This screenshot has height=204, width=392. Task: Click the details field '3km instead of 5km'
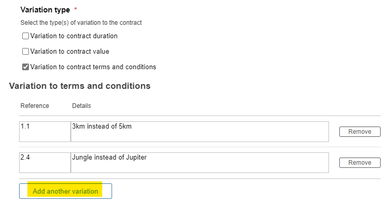[x=200, y=132]
